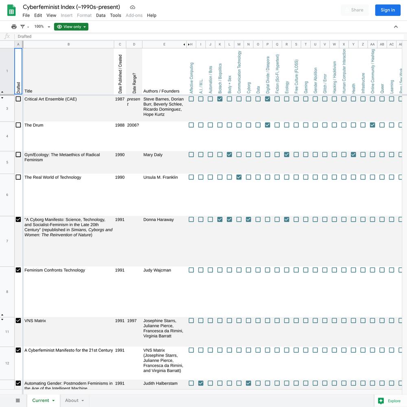Click the Share button
The height and width of the screenshot is (407, 407).
(x=355, y=10)
